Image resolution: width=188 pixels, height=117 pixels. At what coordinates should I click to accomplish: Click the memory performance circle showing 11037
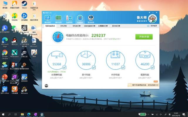point(115,60)
